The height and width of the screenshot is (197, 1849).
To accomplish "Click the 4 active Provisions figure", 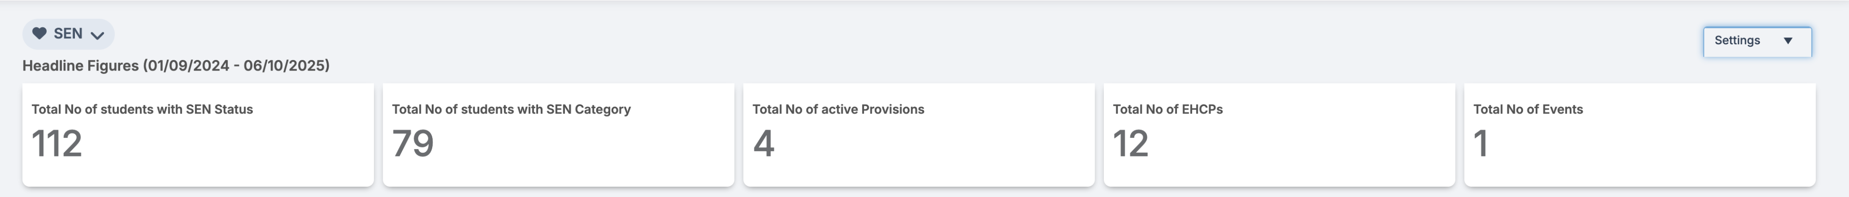I will pyautogui.click(x=764, y=143).
